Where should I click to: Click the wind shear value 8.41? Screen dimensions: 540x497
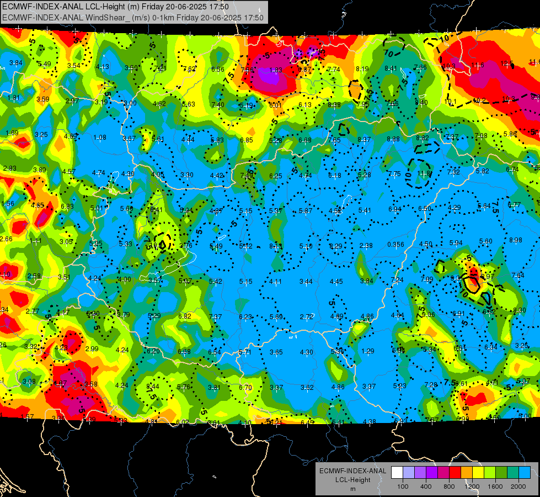(x=391, y=68)
